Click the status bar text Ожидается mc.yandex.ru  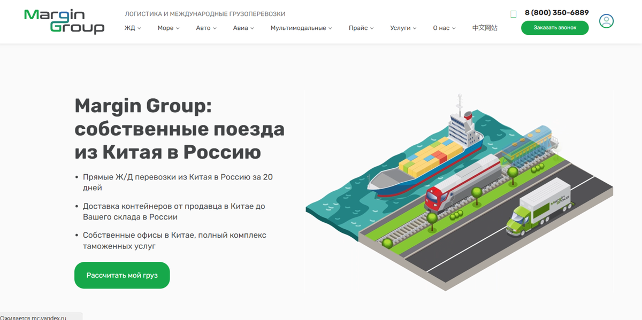(34, 317)
